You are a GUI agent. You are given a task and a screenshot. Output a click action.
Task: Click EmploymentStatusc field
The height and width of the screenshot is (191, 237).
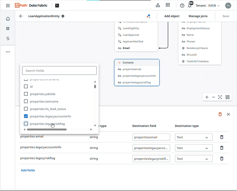click(198, 28)
